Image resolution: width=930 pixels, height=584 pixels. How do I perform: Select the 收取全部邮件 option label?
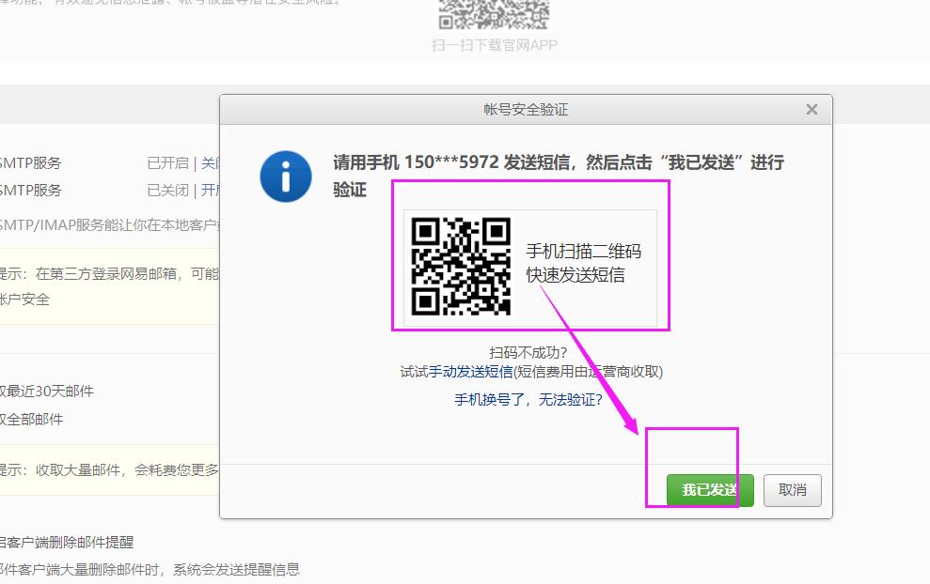pos(32,420)
